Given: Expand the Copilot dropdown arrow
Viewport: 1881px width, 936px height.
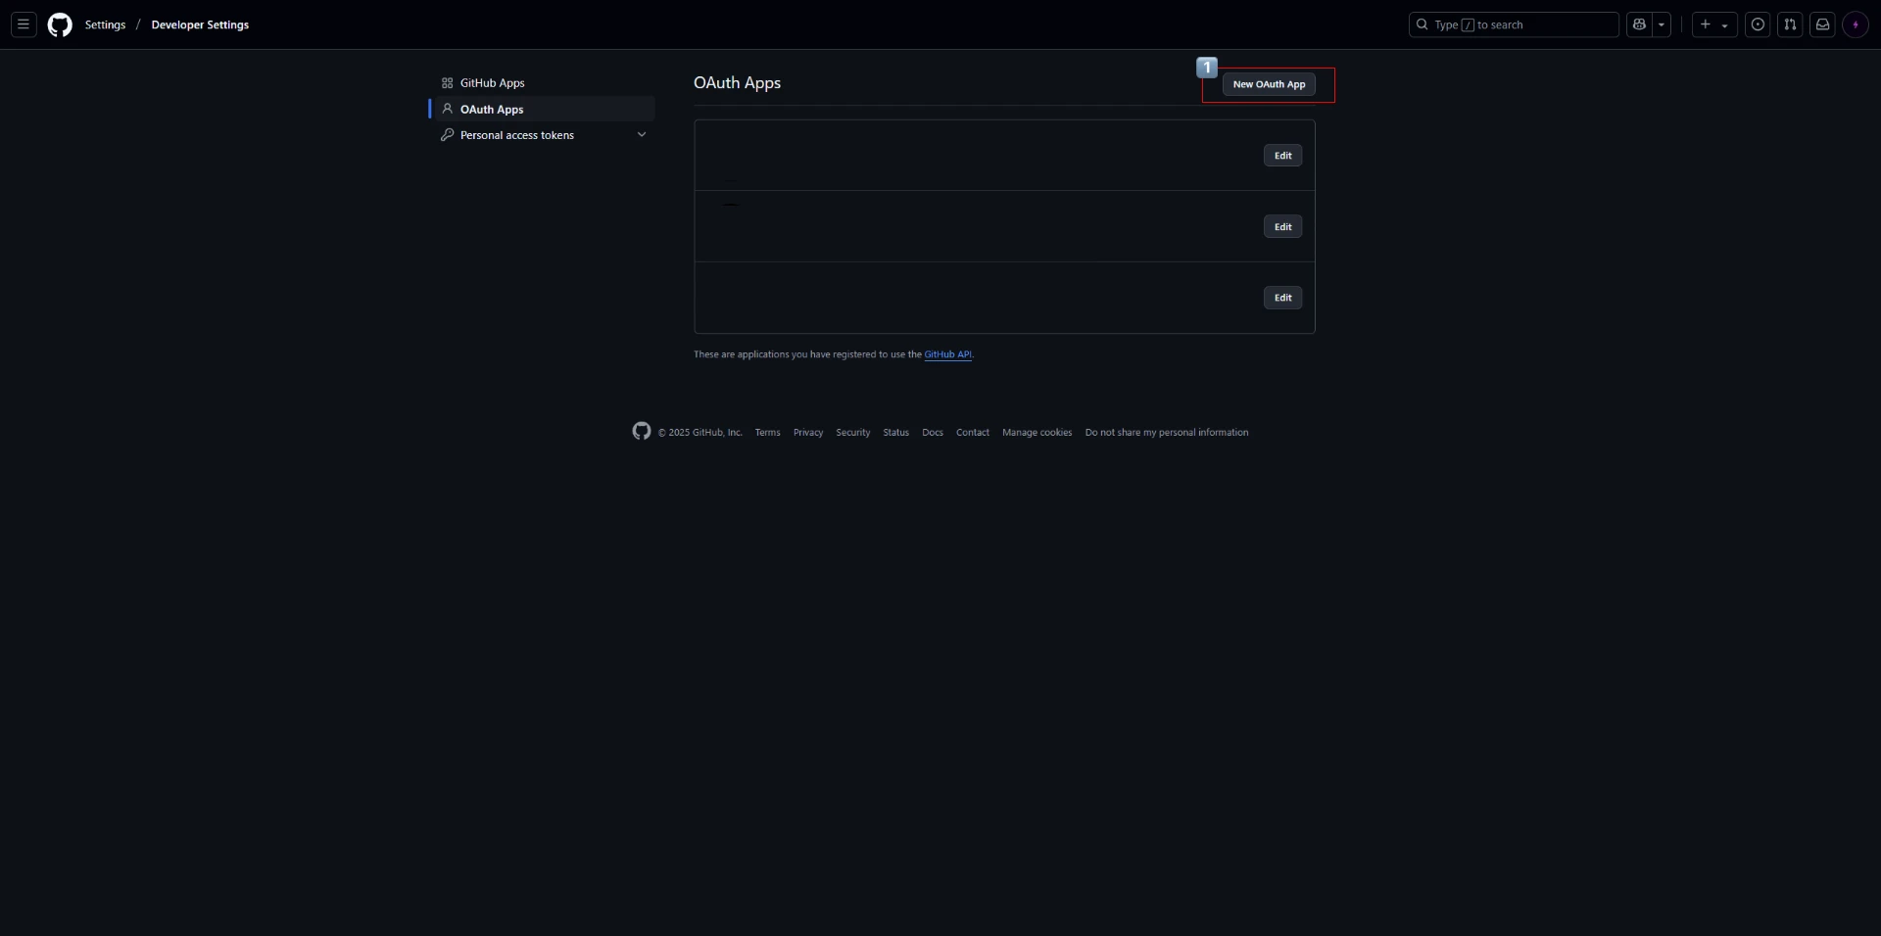Looking at the screenshot, I should coord(1662,24).
